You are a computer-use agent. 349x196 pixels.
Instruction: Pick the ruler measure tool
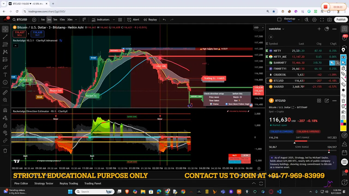click(5, 93)
